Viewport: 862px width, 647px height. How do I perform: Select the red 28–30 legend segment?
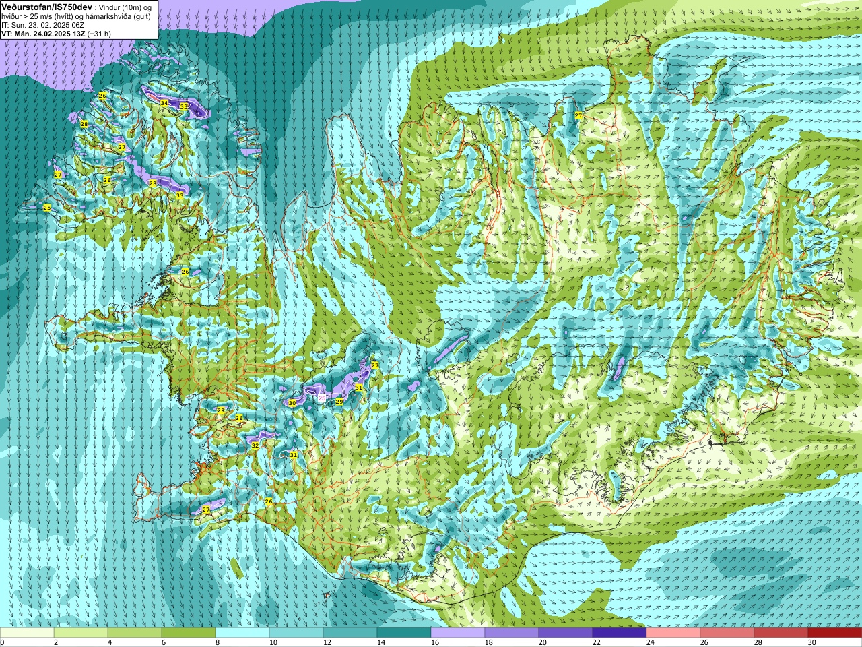(781, 633)
